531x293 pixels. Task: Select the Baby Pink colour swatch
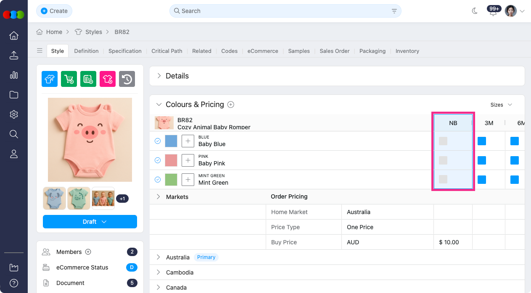click(x=171, y=160)
